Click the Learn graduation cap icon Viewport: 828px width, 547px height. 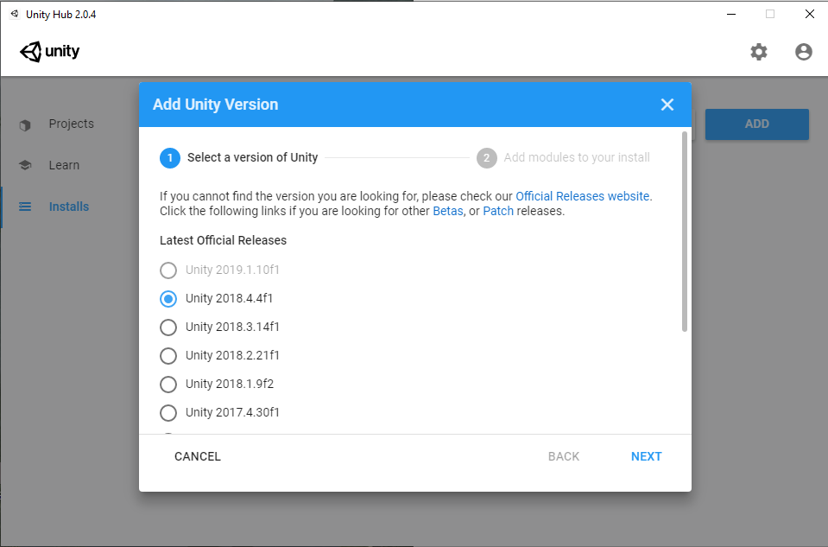point(25,165)
